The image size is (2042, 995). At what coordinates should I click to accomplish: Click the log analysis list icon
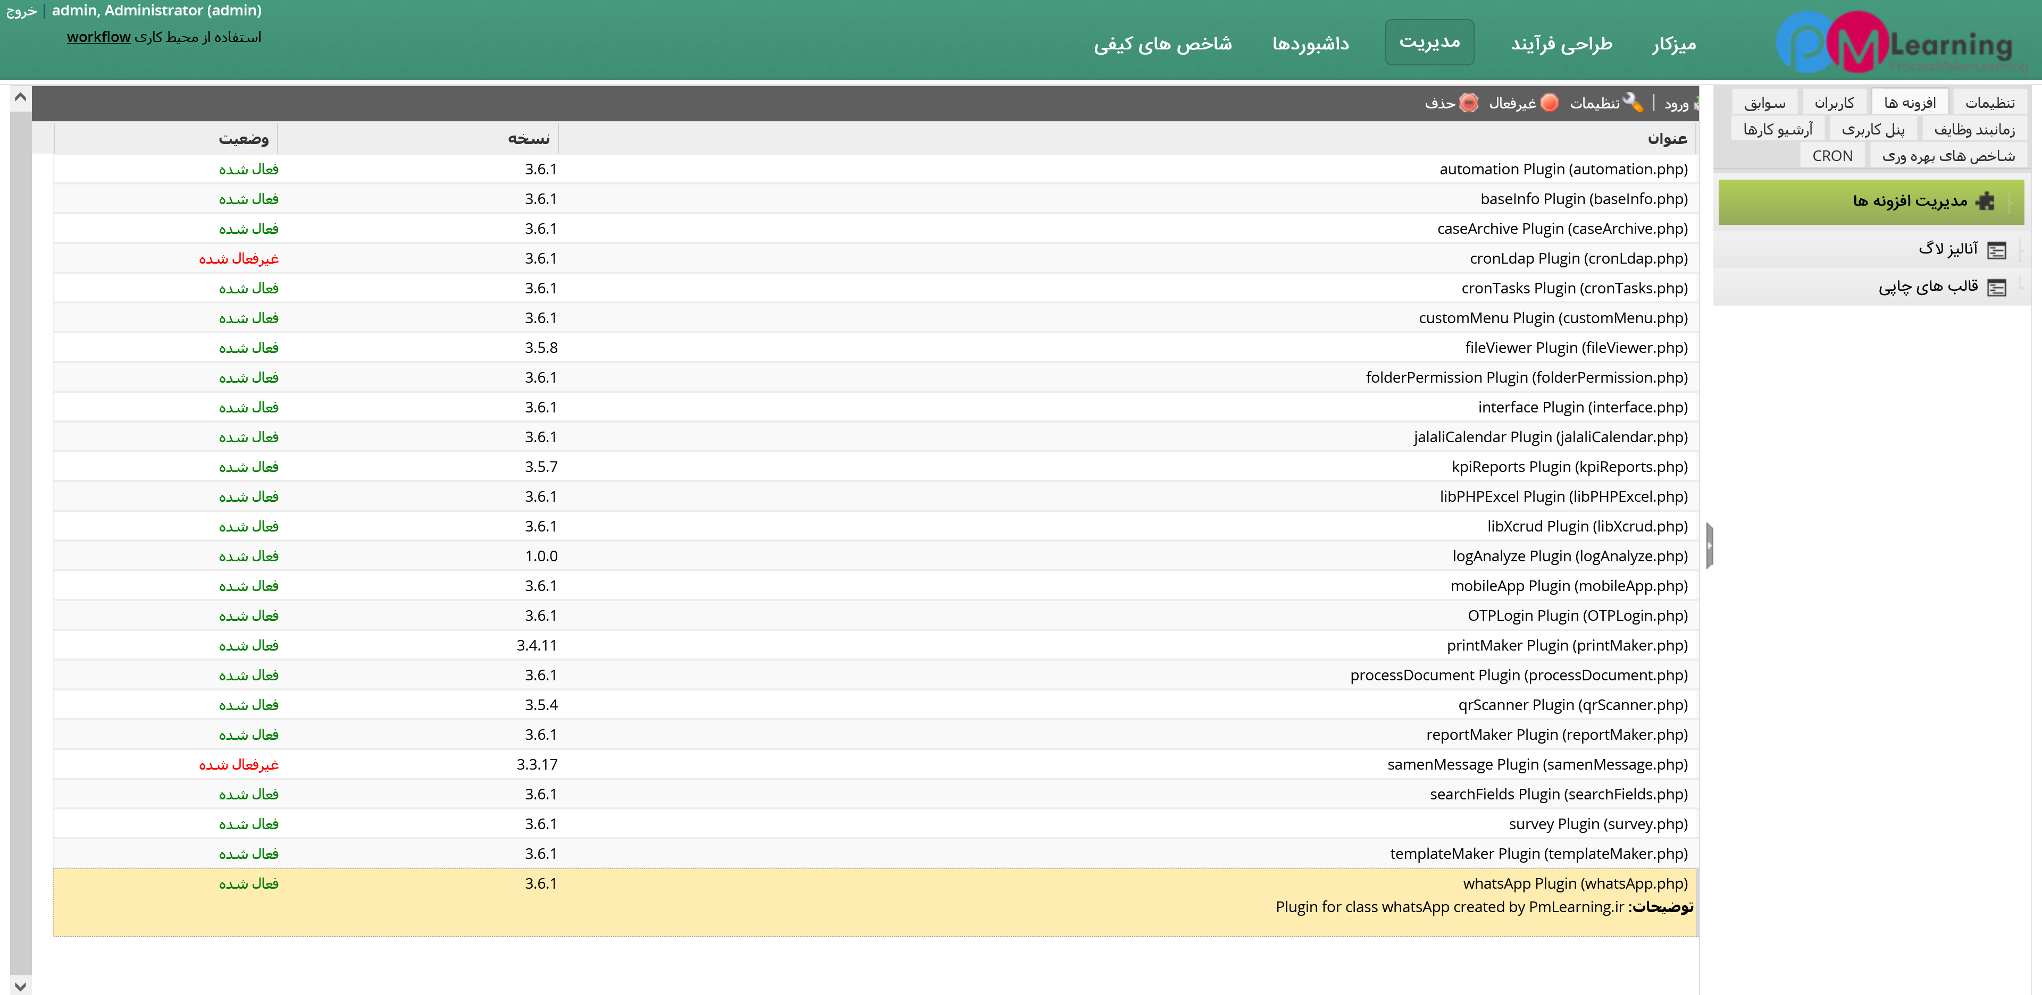click(x=1997, y=250)
